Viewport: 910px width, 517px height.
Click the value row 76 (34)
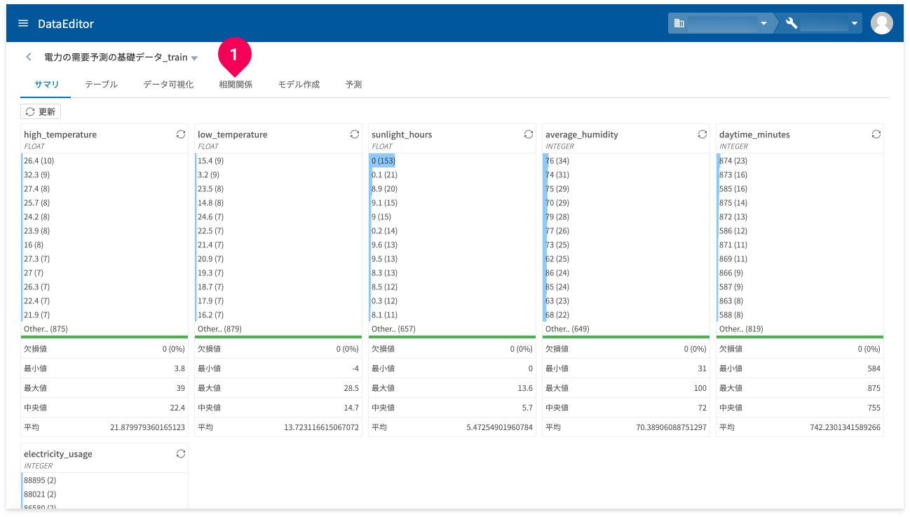(626, 160)
